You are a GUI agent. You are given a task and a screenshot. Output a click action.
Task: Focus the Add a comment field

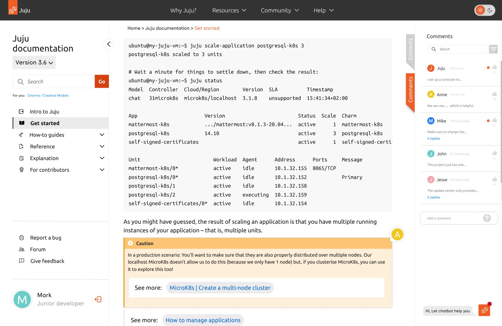pos(459,218)
